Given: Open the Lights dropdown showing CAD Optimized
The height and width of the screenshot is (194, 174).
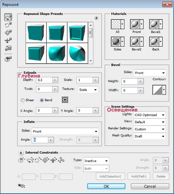Looking at the screenshot, I should (150, 115).
